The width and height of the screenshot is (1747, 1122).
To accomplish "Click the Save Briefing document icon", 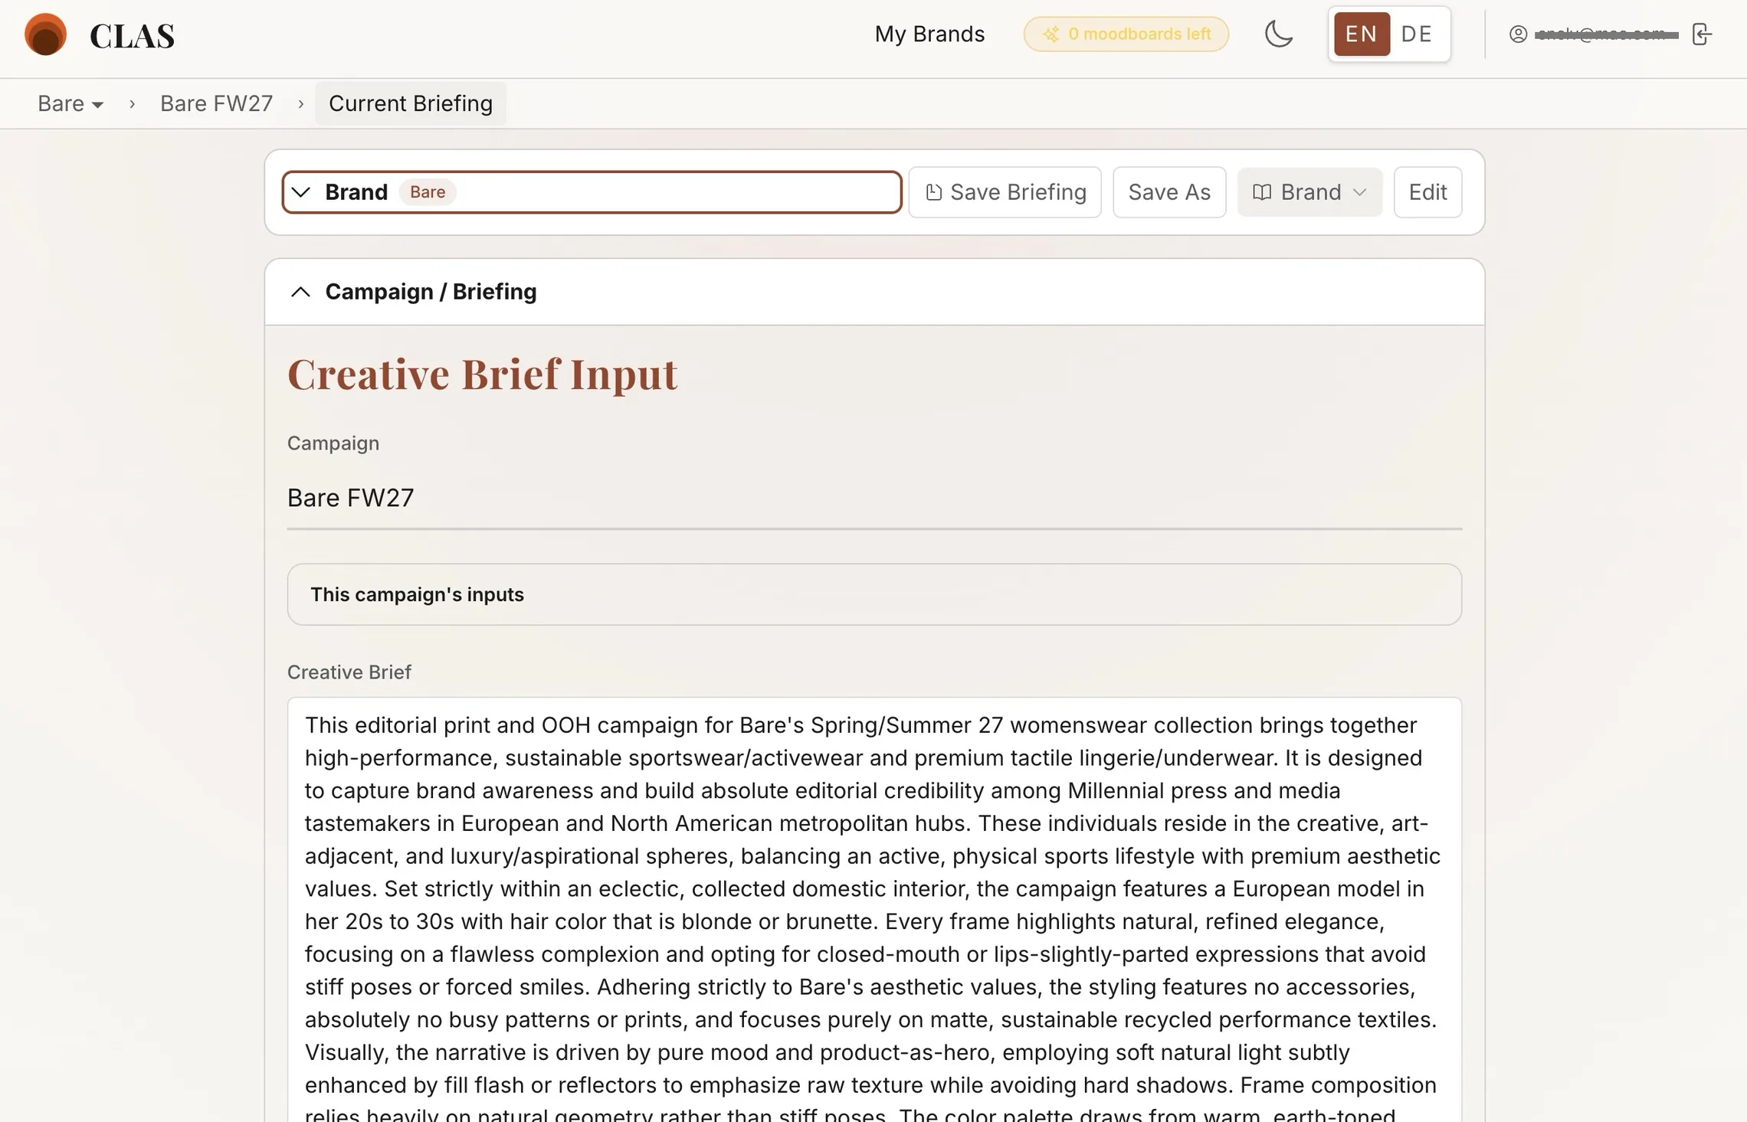I will [933, 192].
